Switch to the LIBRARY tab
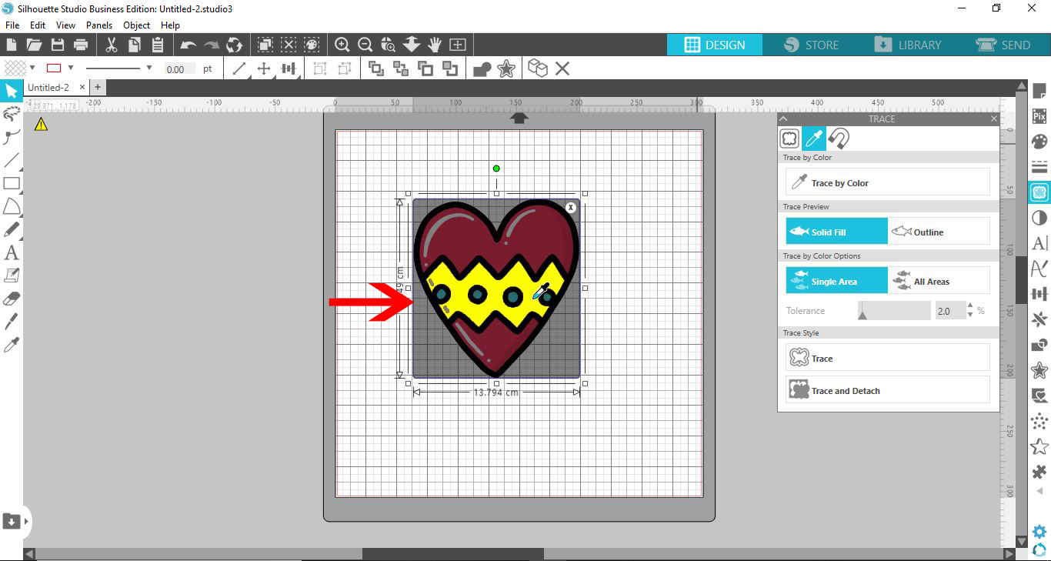Image resolution: width=1051 pixels, height=561 pixels. pos(908,45)
